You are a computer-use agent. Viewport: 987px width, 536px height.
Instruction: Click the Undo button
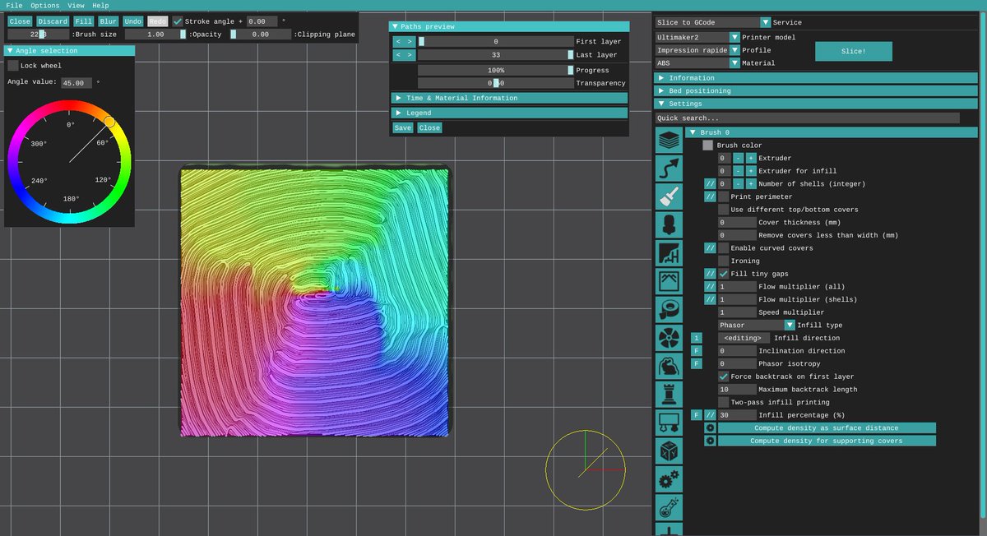[133, 21]
